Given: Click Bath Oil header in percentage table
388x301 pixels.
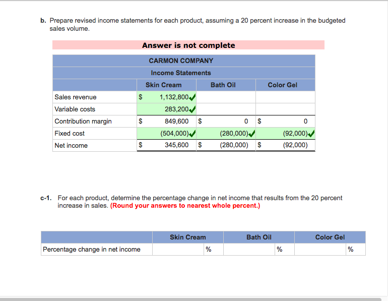Looking at the screenshot, I should click(x=259, y=237).
